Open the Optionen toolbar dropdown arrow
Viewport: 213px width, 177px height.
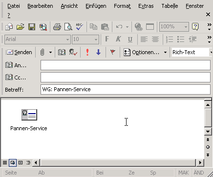(x=165, y=52)
